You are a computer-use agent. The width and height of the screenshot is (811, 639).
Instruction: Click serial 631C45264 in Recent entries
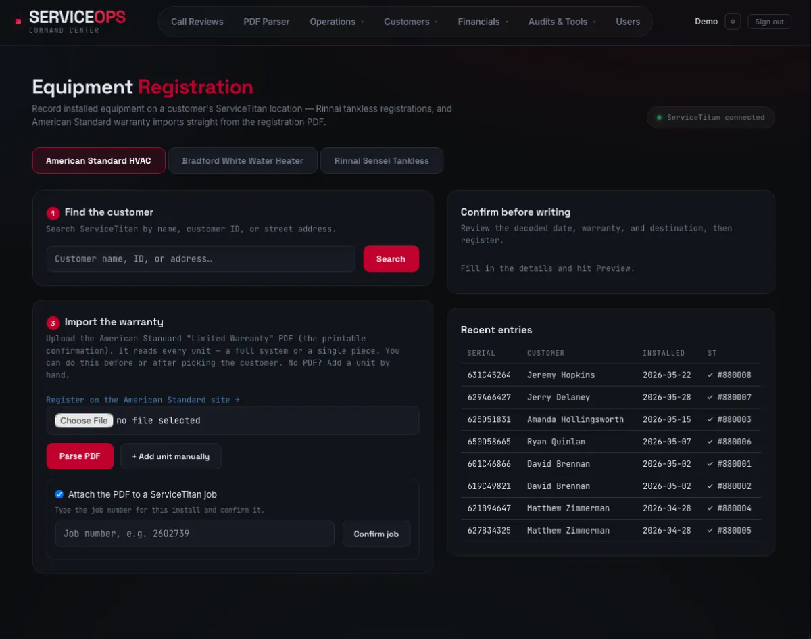point(489,375)
